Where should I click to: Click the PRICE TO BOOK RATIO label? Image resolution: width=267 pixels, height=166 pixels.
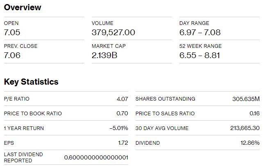point(33,113)
